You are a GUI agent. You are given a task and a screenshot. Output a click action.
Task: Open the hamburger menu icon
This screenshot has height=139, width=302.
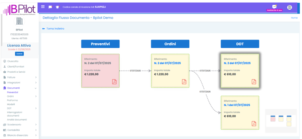click(43, 7)
